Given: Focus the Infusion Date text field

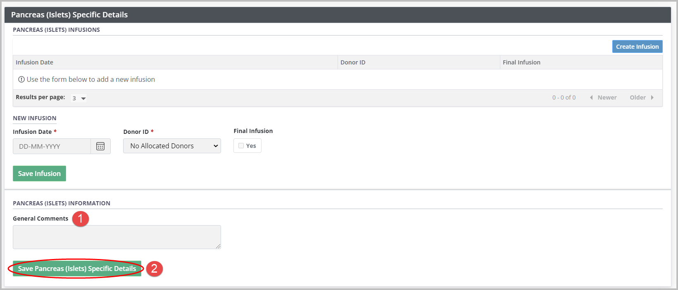Looking at the screenshot, I should (x=52, y=146).
